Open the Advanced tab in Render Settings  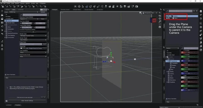point(21,10)
